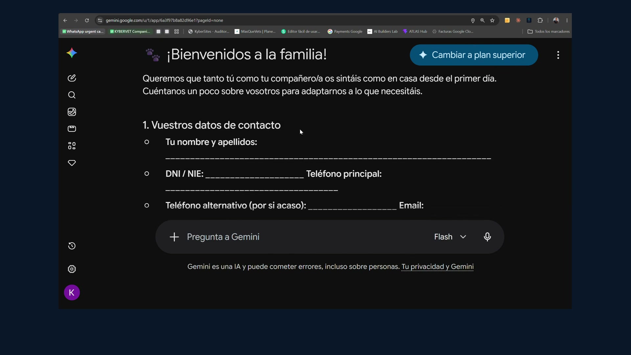Click the browser address bar URL
The height and width of the screenshot is (355, 631).
click(x=164, y=20)
